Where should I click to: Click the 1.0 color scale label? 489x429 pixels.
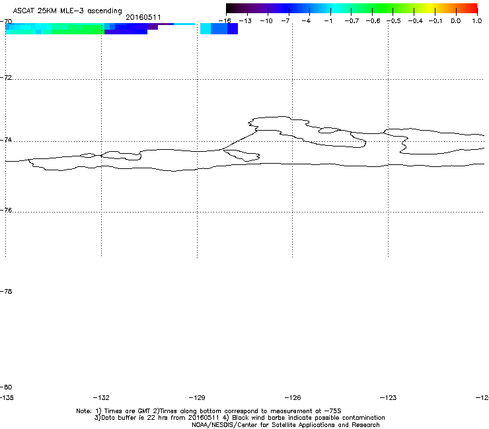(x=477, y=21)
